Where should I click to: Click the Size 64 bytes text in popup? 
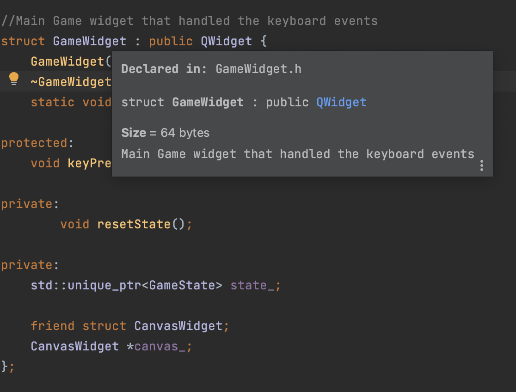[165, 133]
